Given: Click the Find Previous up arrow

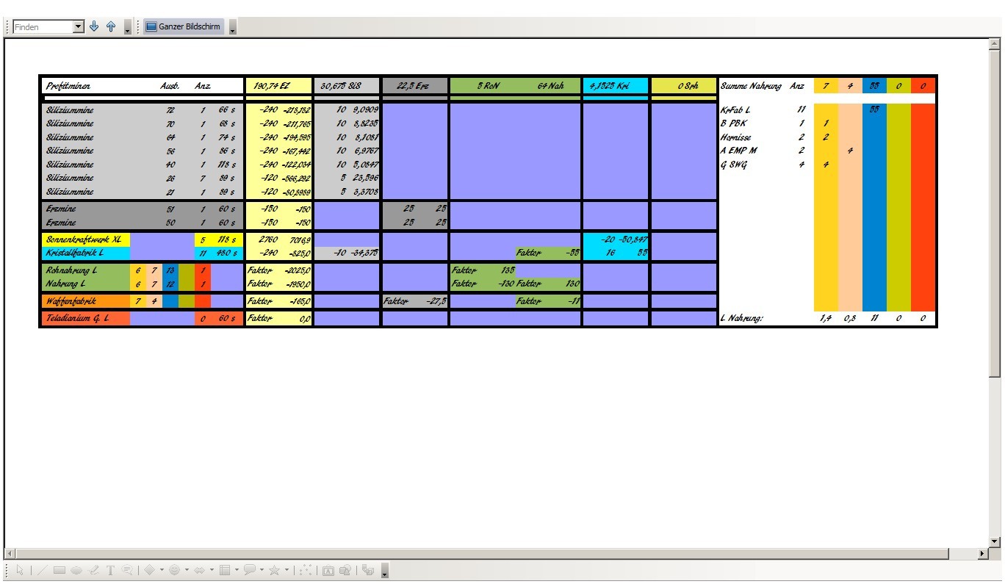Looking at the screenshot, I should tap(111, 27).
